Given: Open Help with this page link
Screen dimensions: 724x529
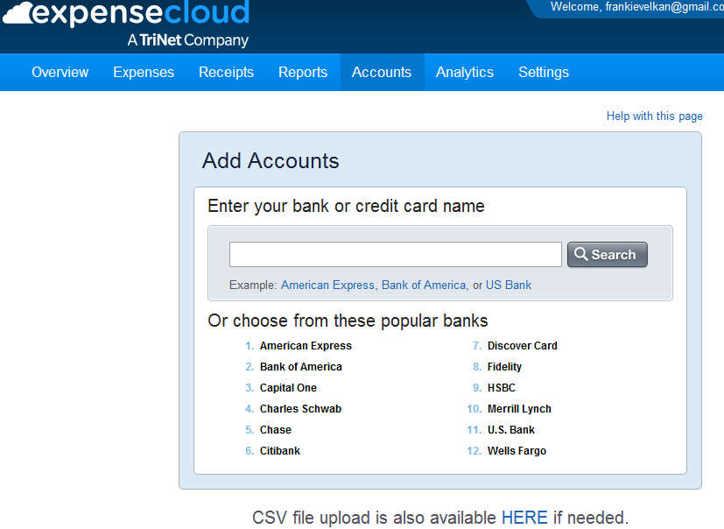Looking at the screenshot, I should (x=654, y=116).
